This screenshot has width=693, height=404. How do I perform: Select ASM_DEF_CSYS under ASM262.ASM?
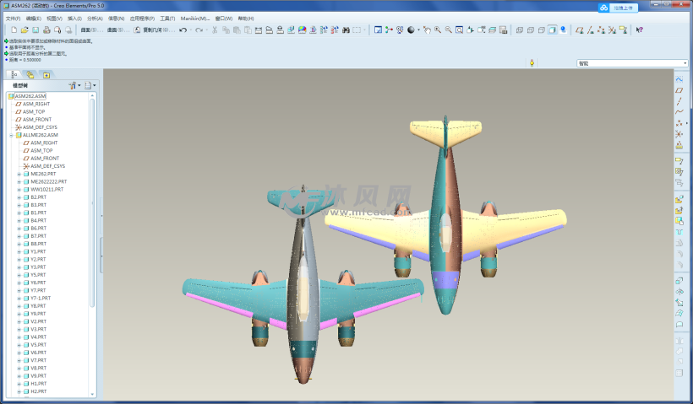click(x=40, y=127)
